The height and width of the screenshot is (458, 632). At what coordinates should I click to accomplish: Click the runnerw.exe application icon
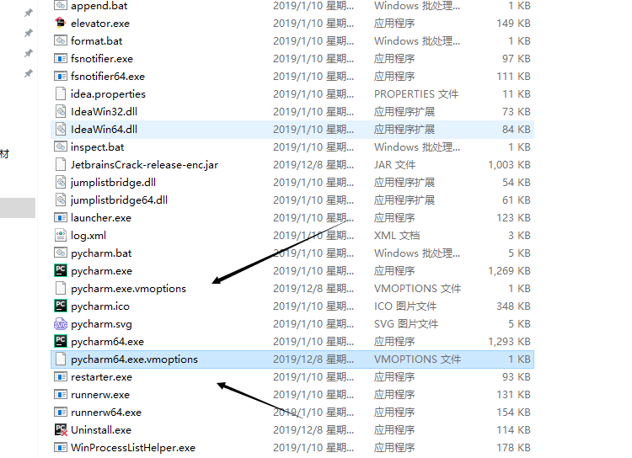(61, 395)
